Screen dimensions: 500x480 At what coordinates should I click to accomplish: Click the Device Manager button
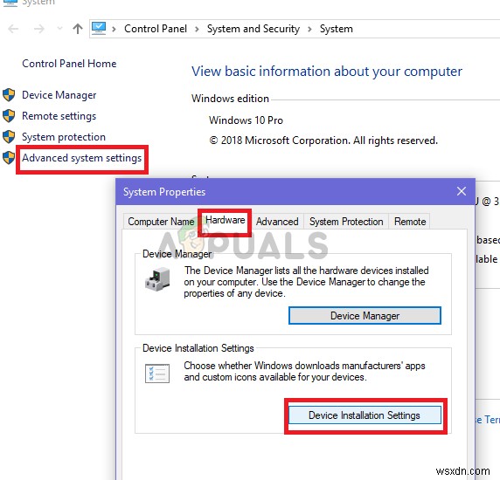pyautogui.click(x=365, y=316)
